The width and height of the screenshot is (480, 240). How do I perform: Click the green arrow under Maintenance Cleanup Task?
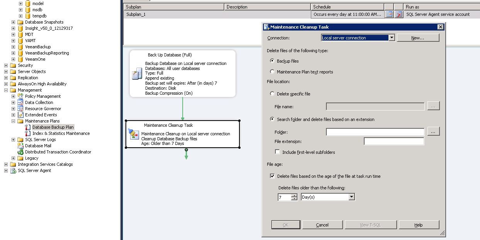[x=186, y=154]
